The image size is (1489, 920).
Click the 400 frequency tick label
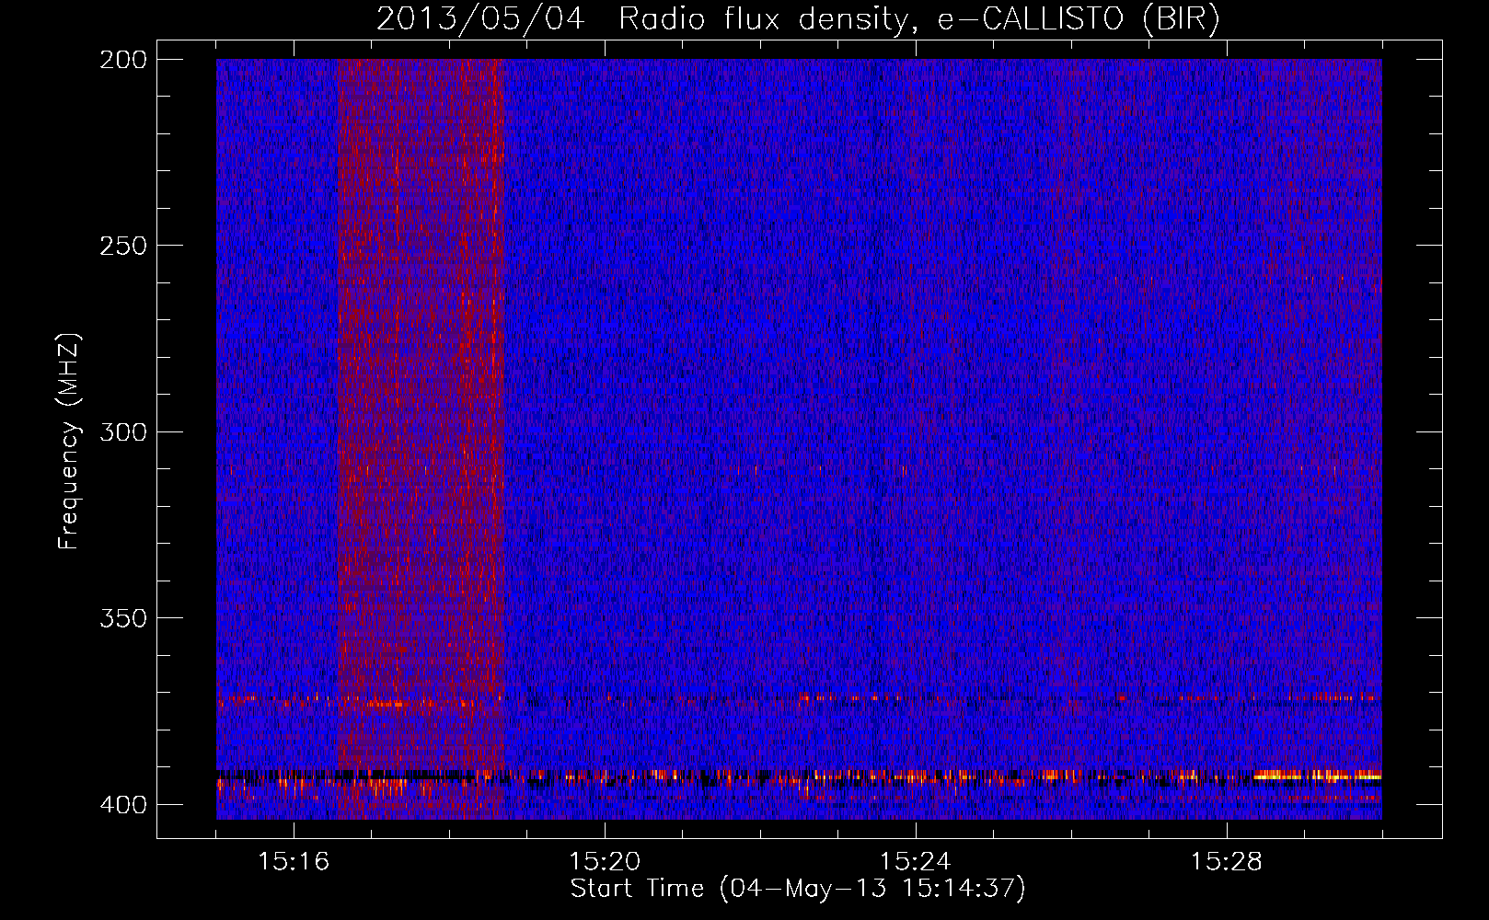click(x=122, y=804)
